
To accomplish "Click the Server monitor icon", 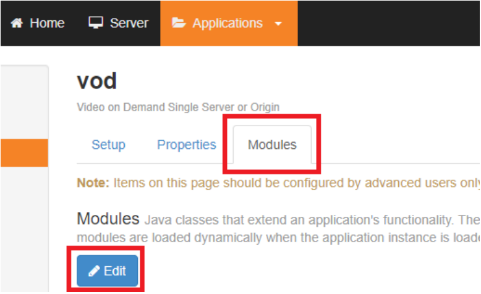I will 95,23.
